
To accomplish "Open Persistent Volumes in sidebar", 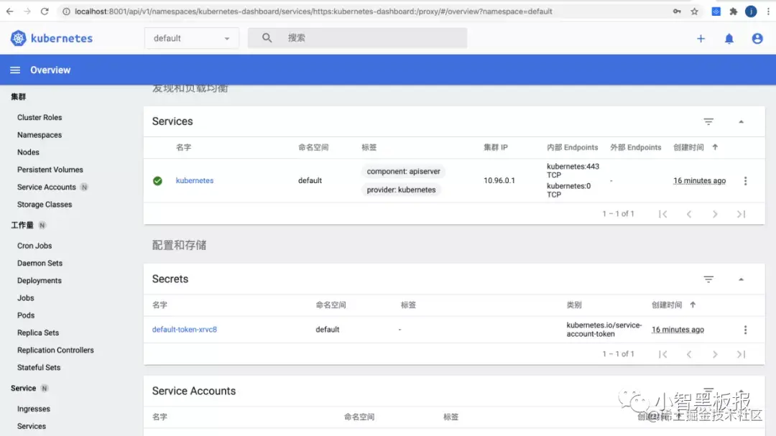I will (x=50, y=170).
